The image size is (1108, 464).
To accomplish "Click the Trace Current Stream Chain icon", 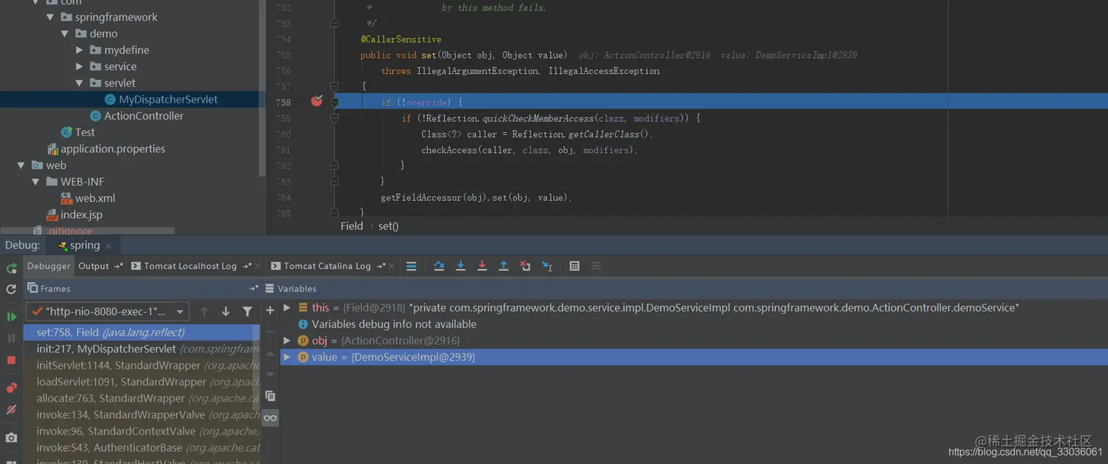I will coord(596,266).
